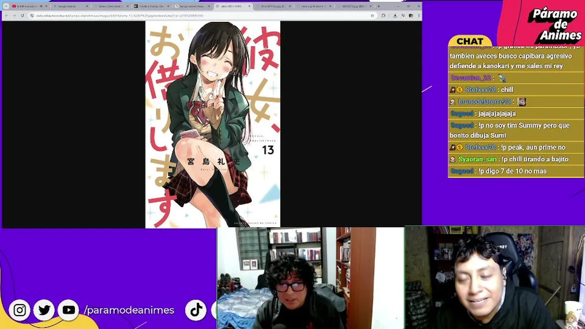Click the /paramodeanimes handle text
The height and width of the screenshot is (329, 585).
coord(129,310)
